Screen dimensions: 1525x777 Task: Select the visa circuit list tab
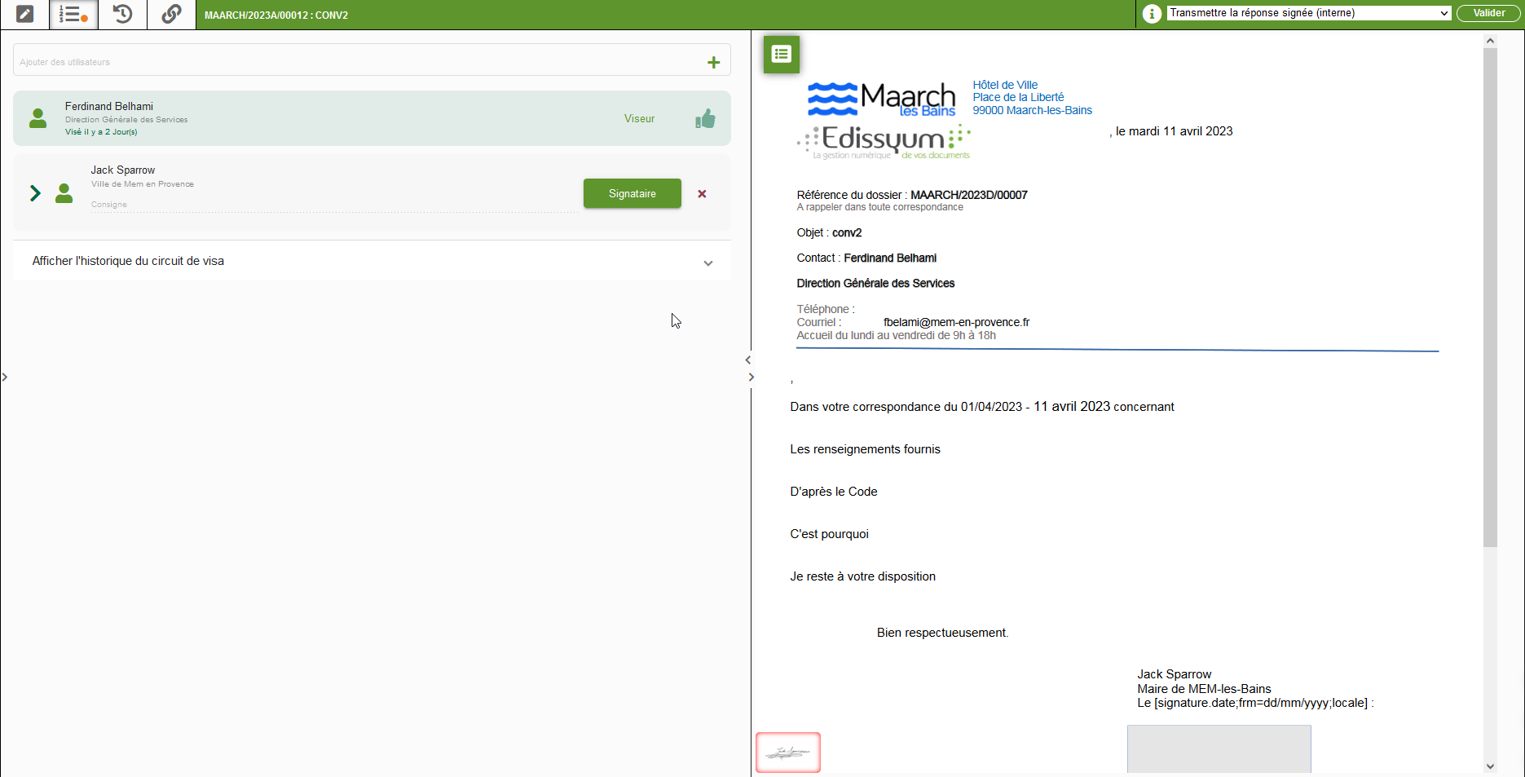tap(73, 15)
